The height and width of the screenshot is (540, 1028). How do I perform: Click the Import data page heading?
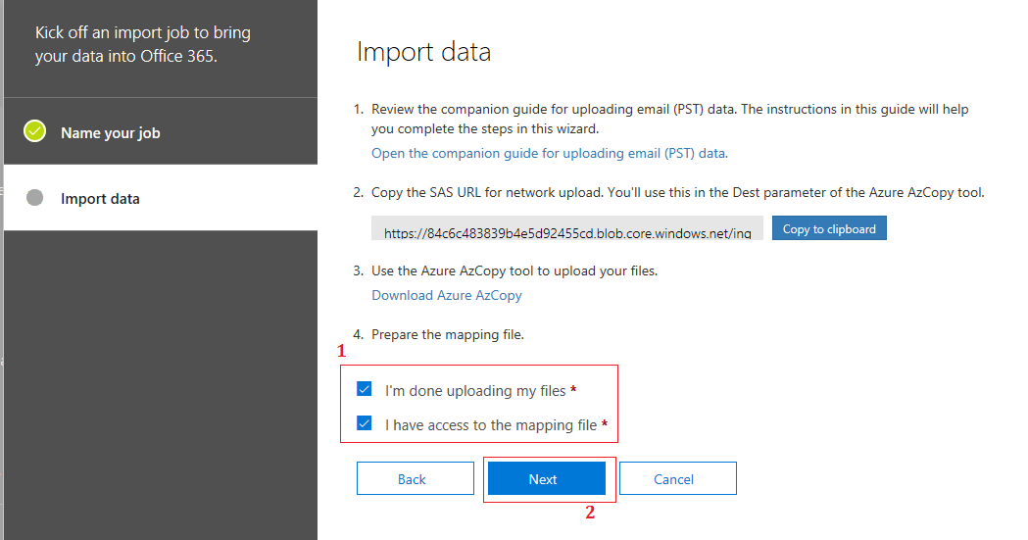(423, 52)
